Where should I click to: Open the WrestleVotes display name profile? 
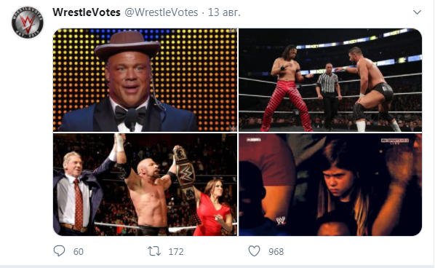coord(87,12)
